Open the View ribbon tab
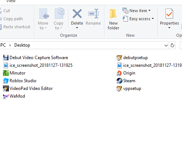The image size is (182, 145). point(11,1)
